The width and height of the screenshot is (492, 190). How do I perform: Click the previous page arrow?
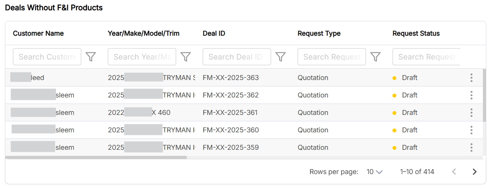click(x=454, y=172)
